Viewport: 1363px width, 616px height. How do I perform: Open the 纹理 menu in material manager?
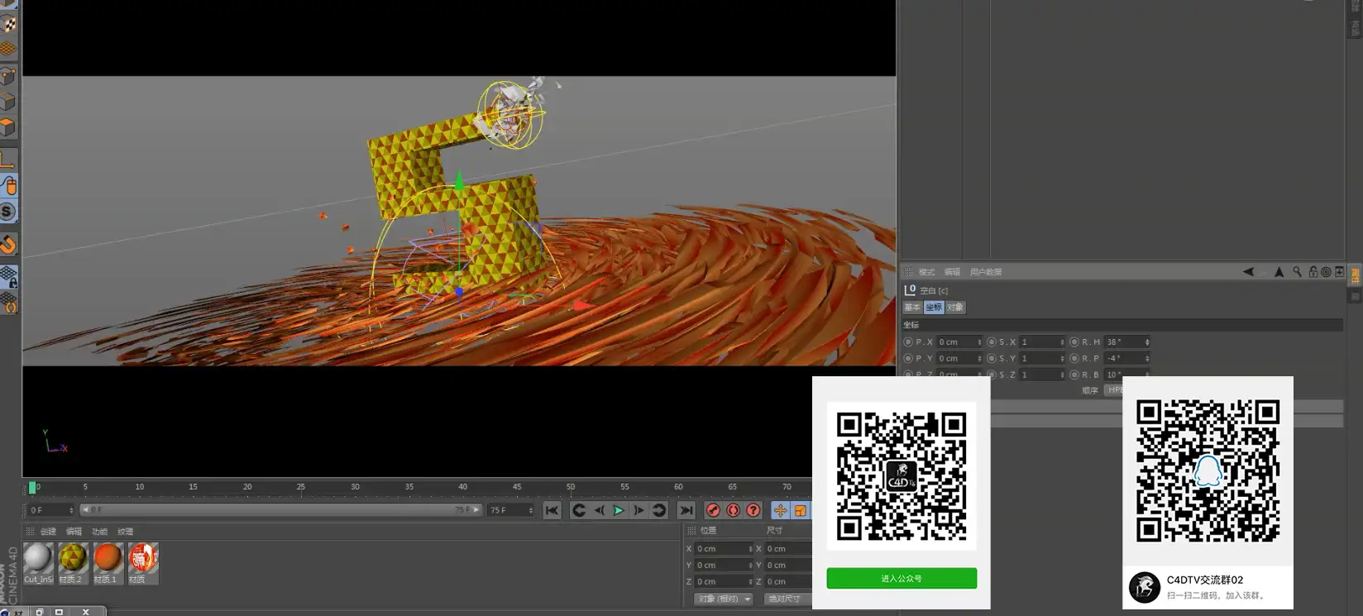click(126, 532)
